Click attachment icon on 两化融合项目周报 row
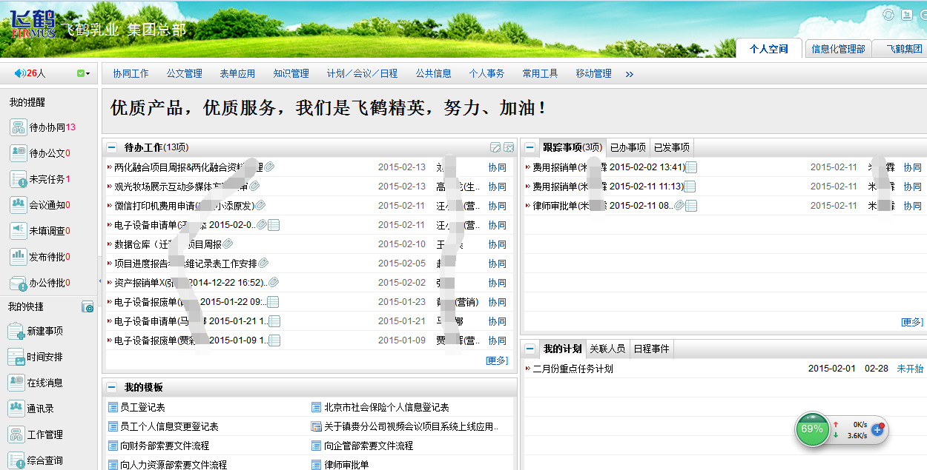 point(270,167)
